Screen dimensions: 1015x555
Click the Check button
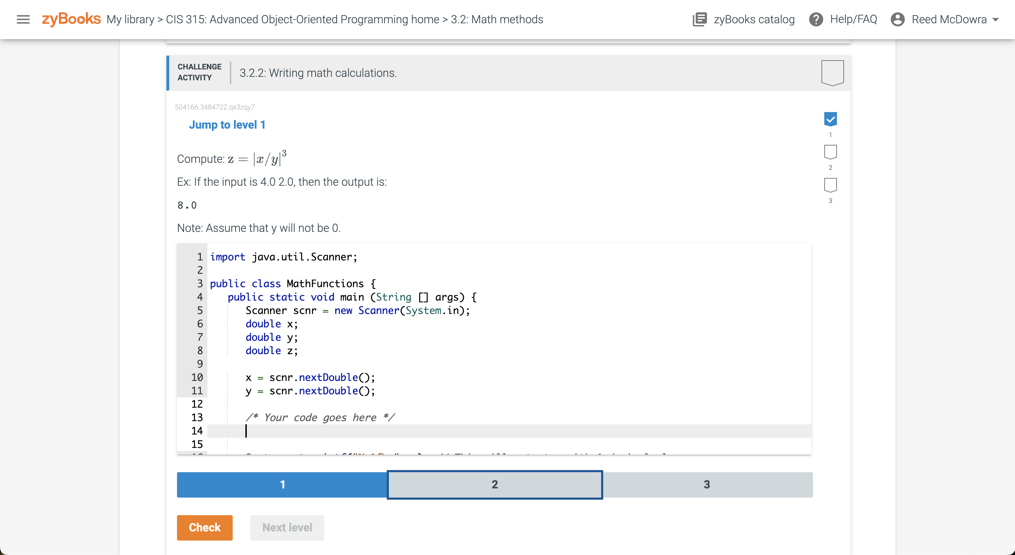click(x=204, y=528)
